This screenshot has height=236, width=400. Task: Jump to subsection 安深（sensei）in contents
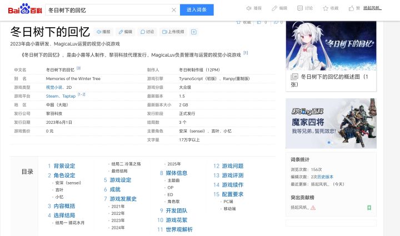click(68, 183)
